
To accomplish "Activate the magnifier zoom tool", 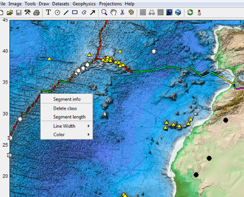I will click(x=104, y=12).
